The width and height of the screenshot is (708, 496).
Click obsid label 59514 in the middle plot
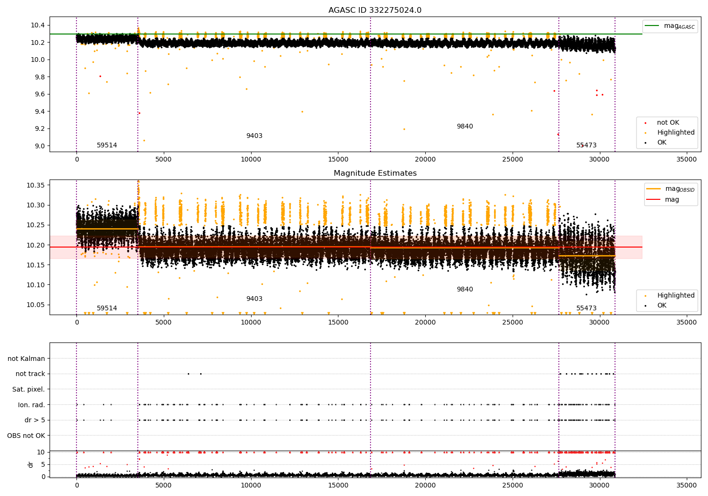click(x=107, y=308)
